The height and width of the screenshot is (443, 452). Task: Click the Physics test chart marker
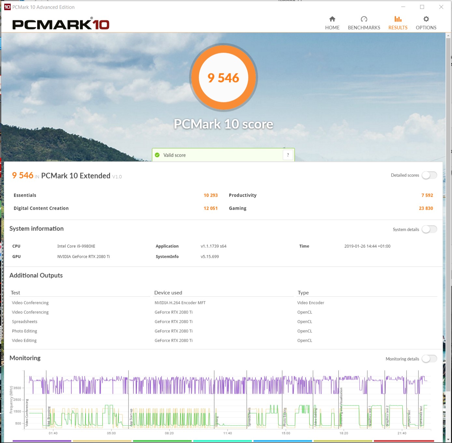pos(409,418)
